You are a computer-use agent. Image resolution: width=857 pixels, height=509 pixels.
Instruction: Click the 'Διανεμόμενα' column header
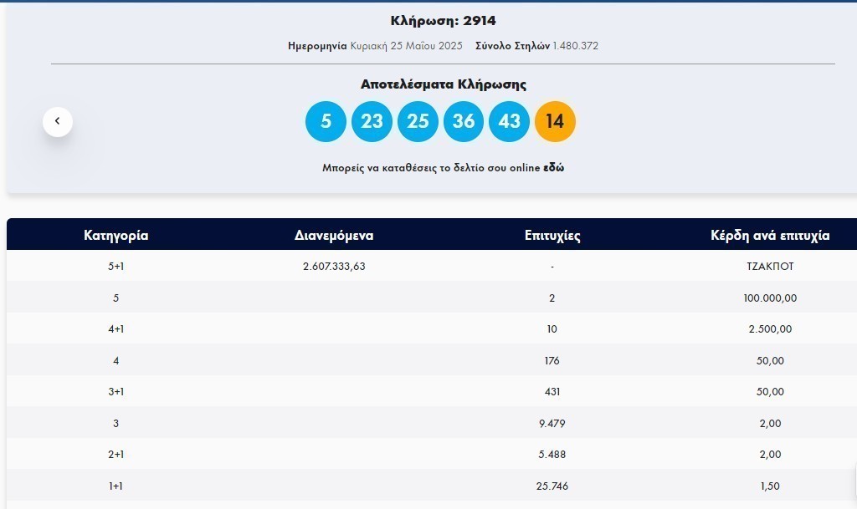coord(334,235)
